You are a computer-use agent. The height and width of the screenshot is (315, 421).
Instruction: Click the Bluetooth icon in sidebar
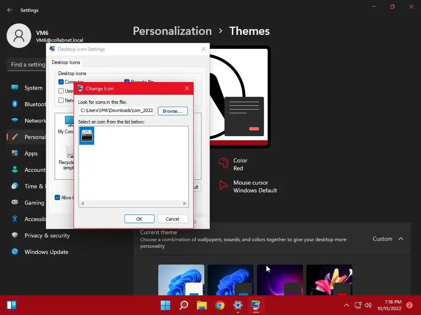click(x=15, y=104)
